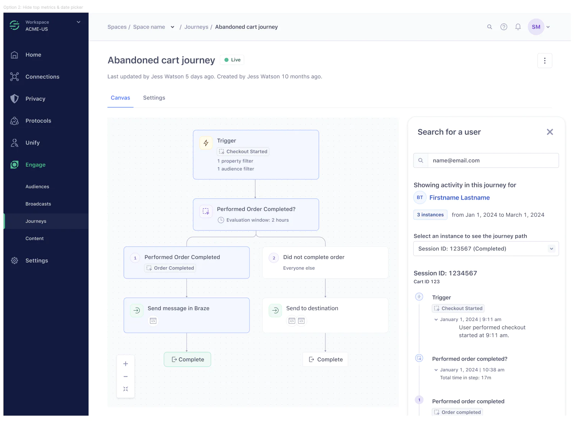This screenshot has height=422, width=576.
Task: Open the Firstname Lastname profile link
Action: click(460, 198)
